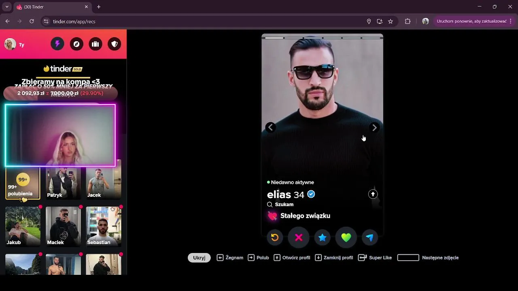518x291 pixels.
Task: Open the tab search dropdown arrow
Action: point(7,7)
